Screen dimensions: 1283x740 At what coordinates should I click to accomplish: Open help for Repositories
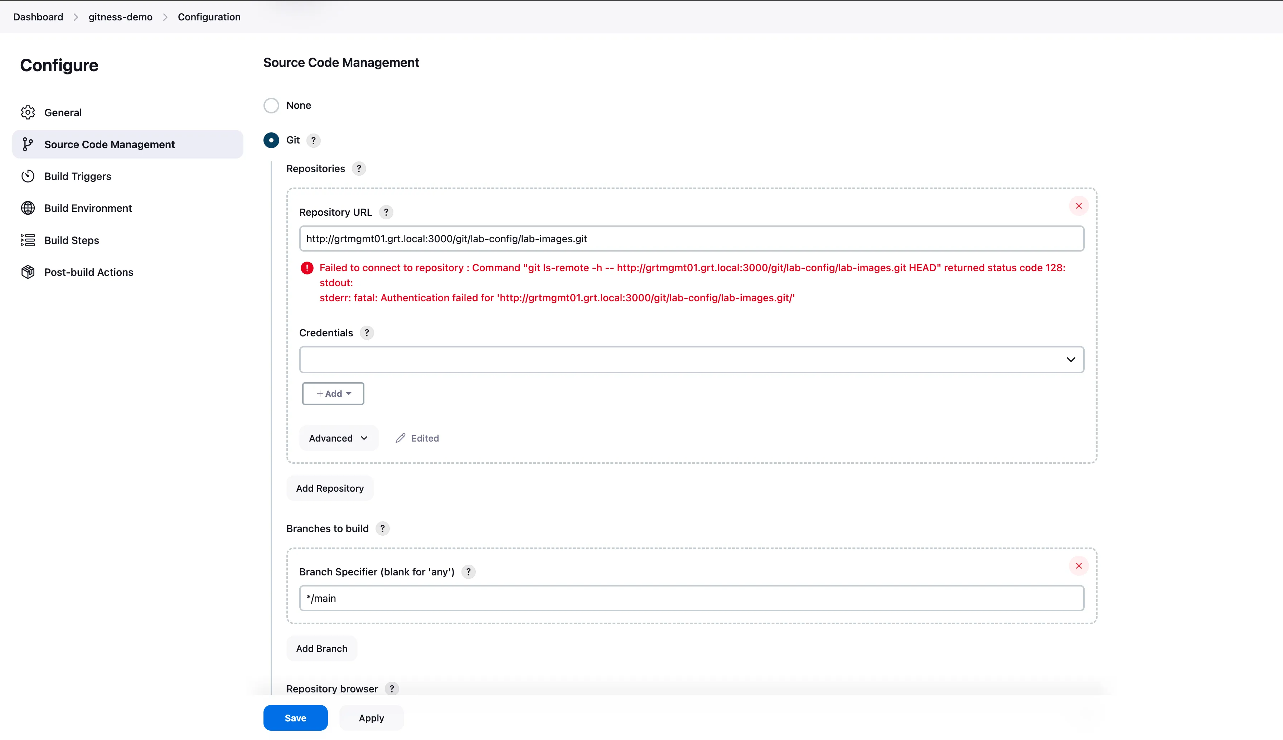coord(359,169)
